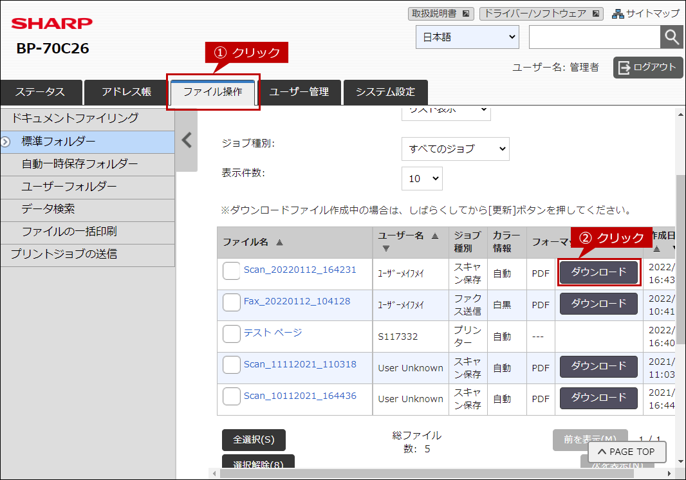This screenshot has width=686, height=480.
Task: Download the Fax_20220112_104128 file
Action: [598, 304]
